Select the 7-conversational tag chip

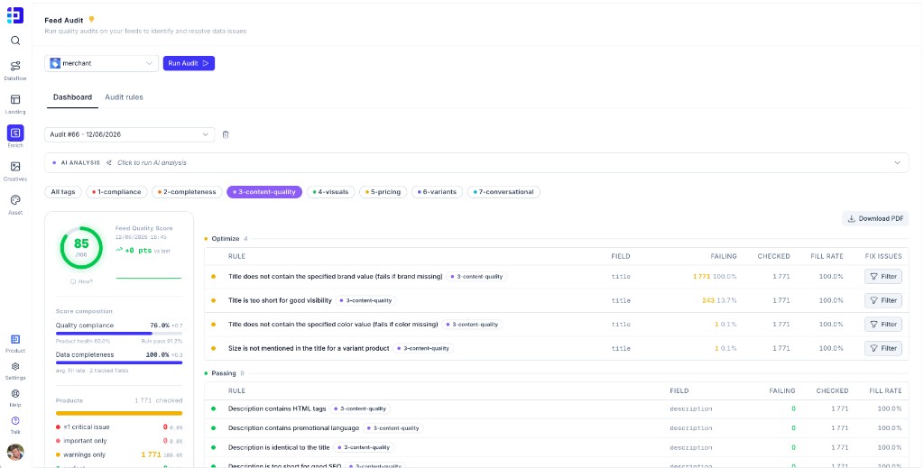pos(504,192)
